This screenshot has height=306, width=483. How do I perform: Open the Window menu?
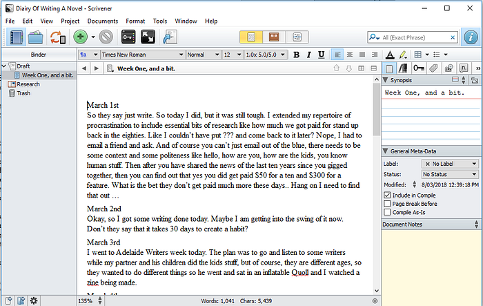186,21
